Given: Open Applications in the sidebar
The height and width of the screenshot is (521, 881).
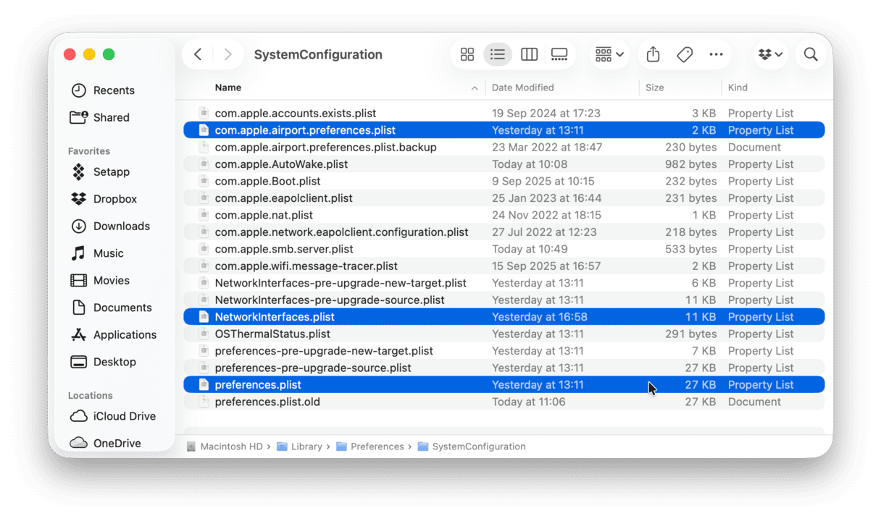Looking at the screenshot, I should tap(114, 334).
